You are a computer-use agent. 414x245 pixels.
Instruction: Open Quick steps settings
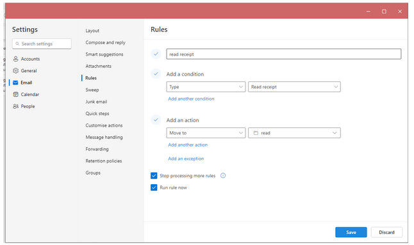pos(97,113)
